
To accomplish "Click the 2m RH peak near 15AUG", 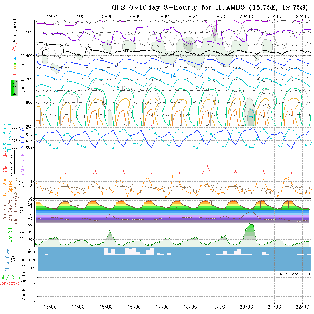I will click(110, 232).
